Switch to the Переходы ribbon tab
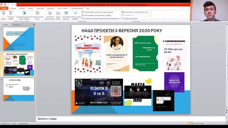 pyautogui.click(x=40, y=9)
